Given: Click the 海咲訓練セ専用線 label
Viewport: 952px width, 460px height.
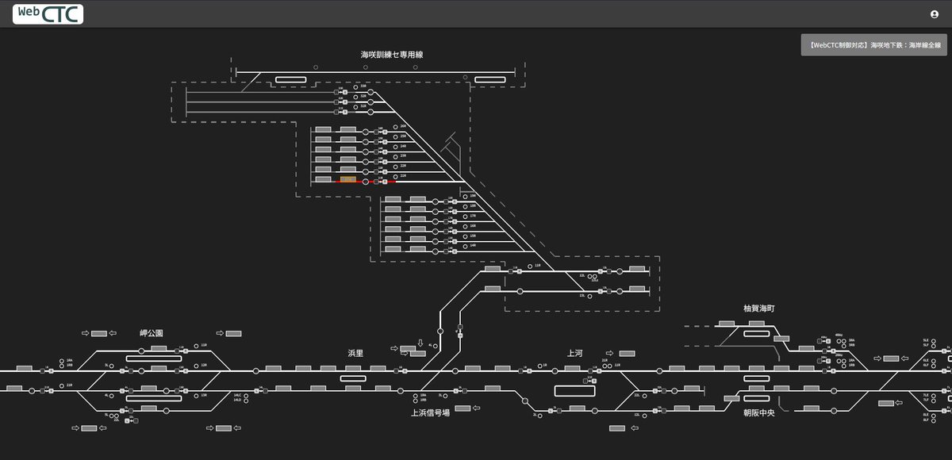Looking at the screenshot, I should point(391,55).
